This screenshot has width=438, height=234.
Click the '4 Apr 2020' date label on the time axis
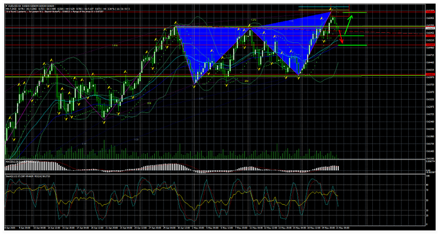tap(10, 227)
